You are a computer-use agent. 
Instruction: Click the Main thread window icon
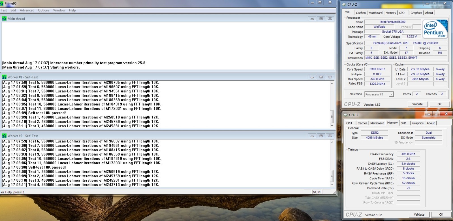[x=4, y=19]
